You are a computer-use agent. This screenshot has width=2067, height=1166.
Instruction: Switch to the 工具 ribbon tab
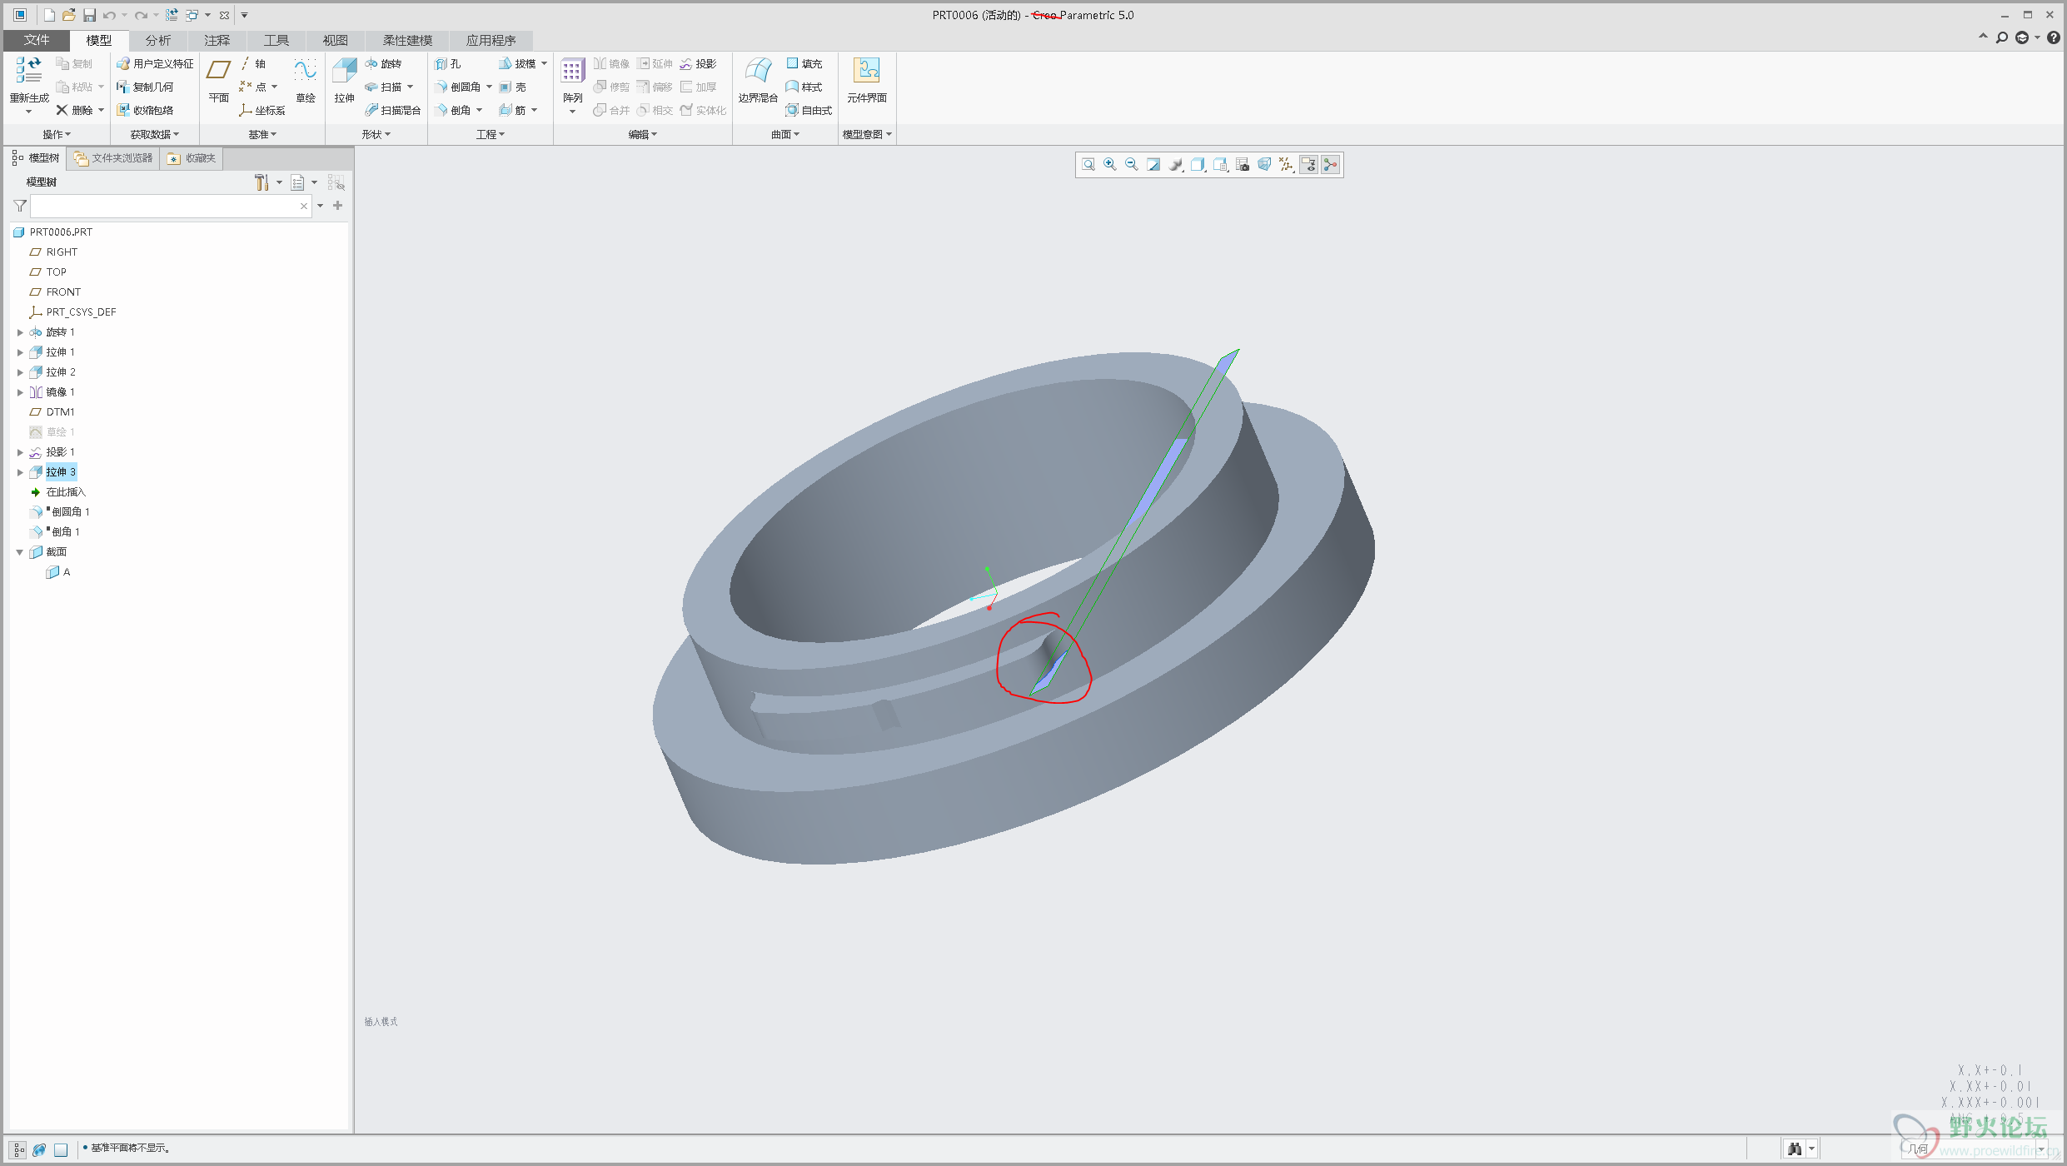[x=276, y=40]
